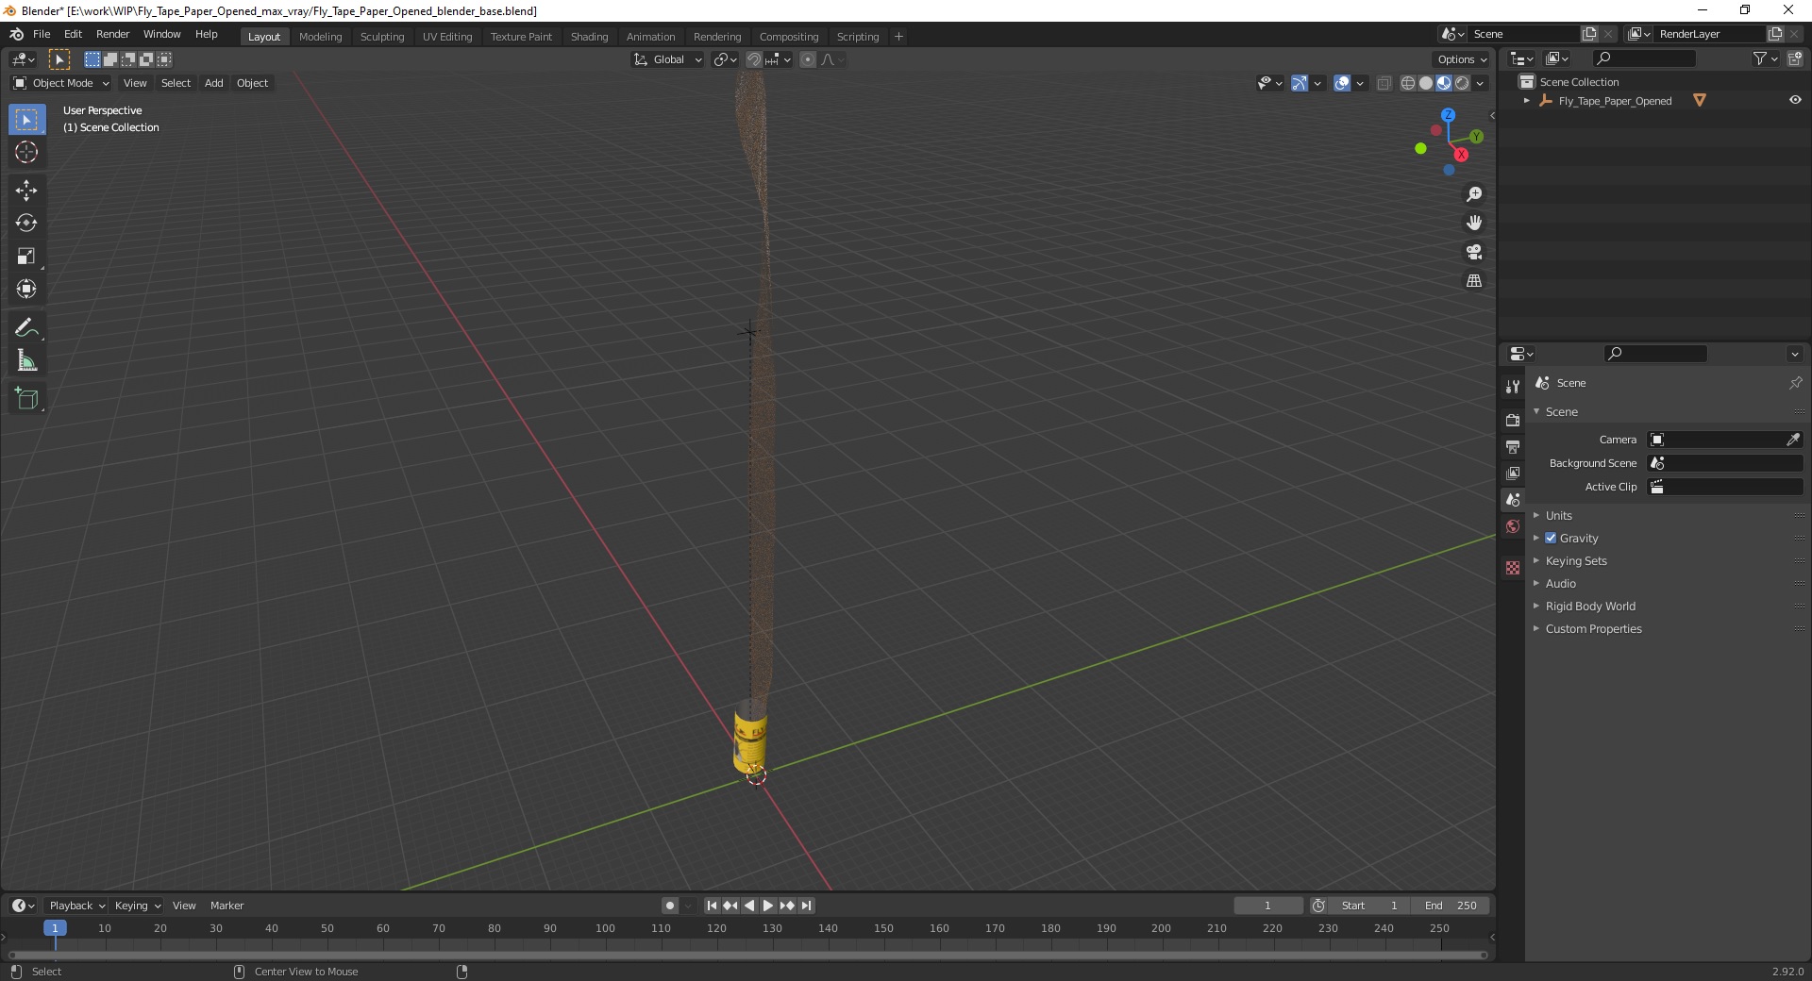This screenshot has height=981, width=1812.
Task: Expand the Rigid Body World panel
Action: pos(1590,606)
